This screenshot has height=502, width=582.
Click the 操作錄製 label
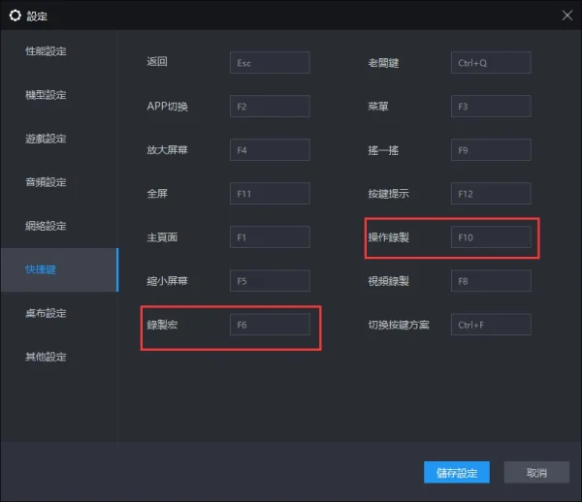(388, 237)
